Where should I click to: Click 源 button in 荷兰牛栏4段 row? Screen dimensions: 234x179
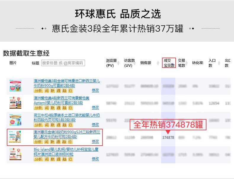coord(59,125)
